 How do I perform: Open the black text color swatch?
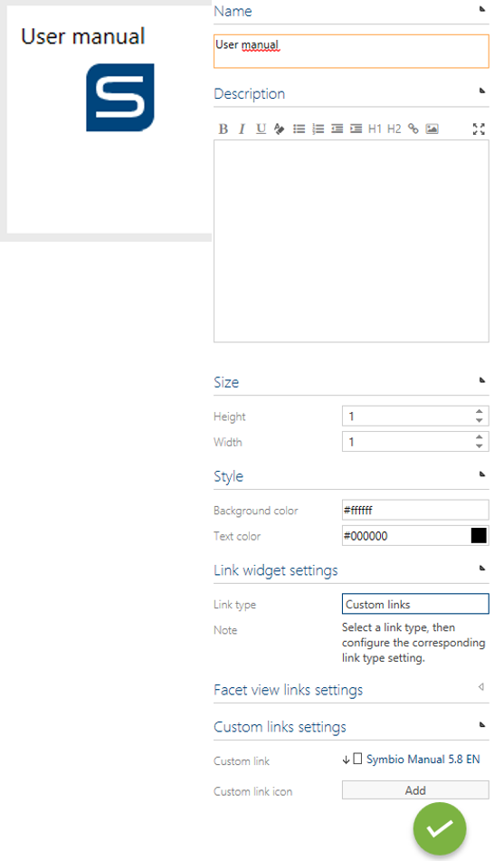pos(479,536)
